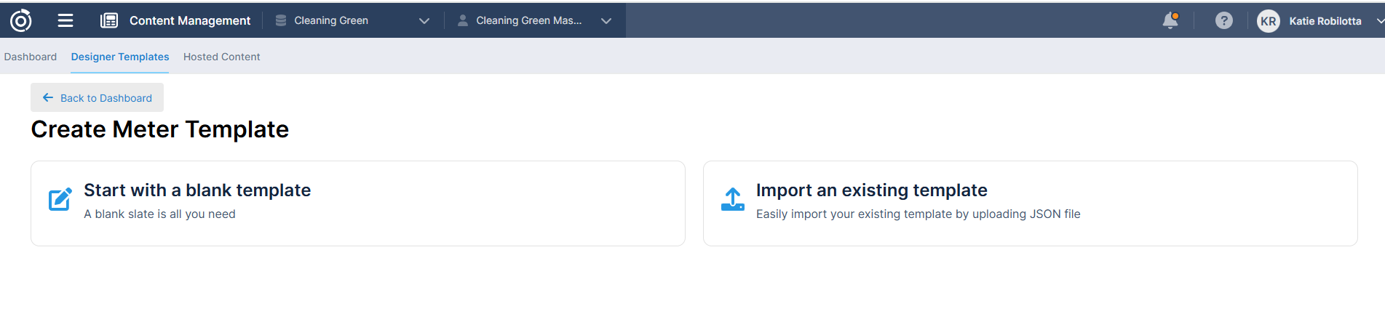Expand the Cleaning Green Mas... dropdown chevron
1385x311 pixels.
pyautogui.click(x=606, y=21)
